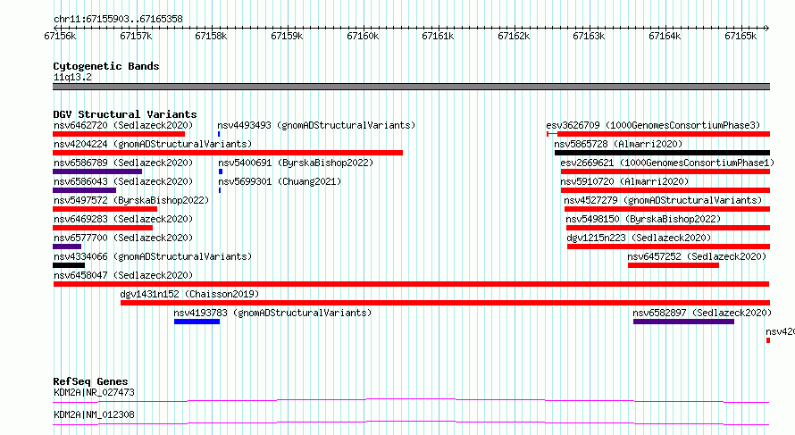Select nsv6586043 (Sedlazeck2020) label

coord(123,181)
